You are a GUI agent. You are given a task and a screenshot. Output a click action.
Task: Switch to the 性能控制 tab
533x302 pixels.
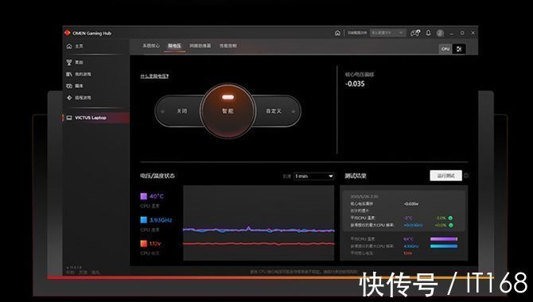(x=228, y=45)
